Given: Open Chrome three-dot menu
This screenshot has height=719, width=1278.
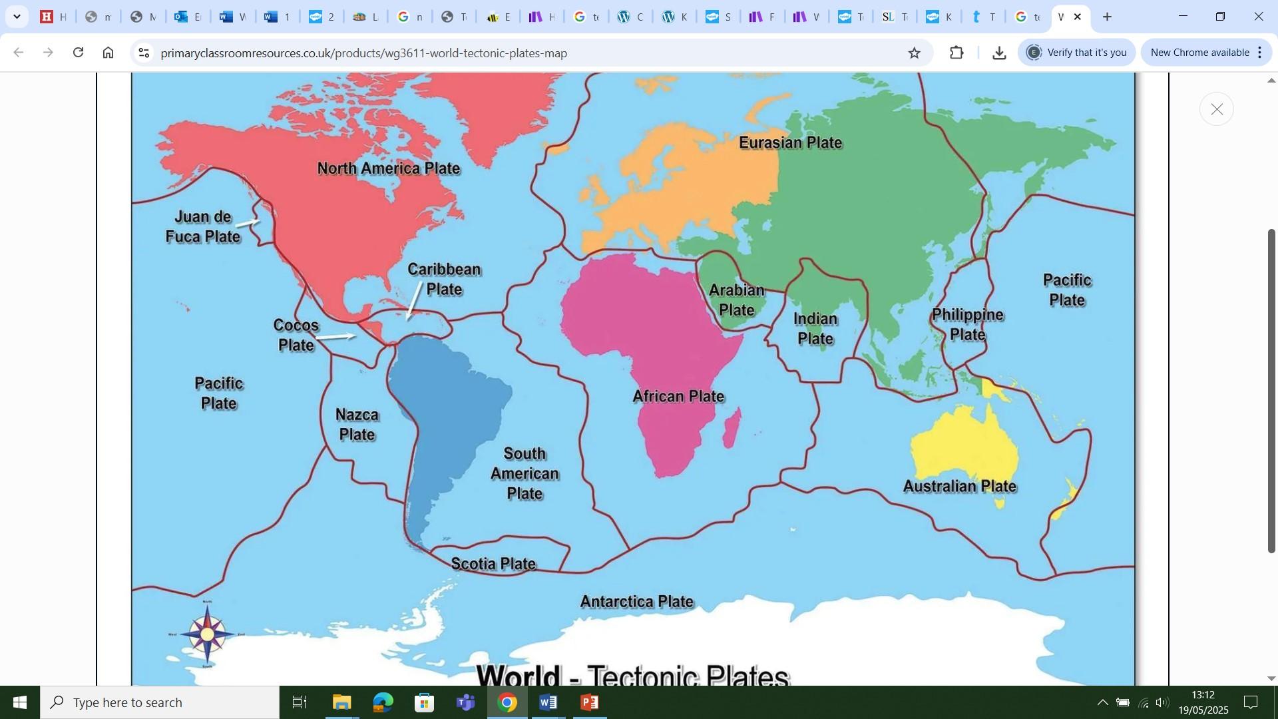Looking at the screenshot, I should click(1260, 53).
